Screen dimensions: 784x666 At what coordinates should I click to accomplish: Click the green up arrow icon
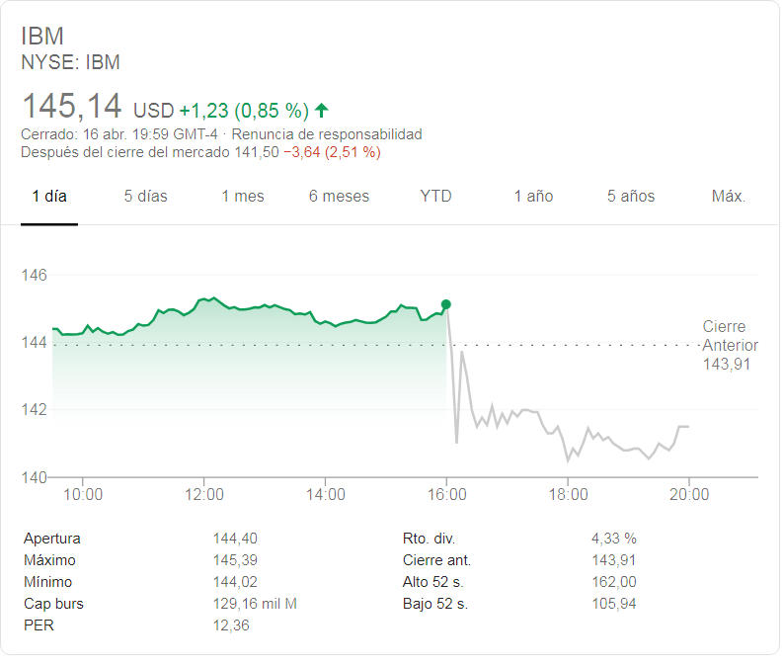click(322, 110)
